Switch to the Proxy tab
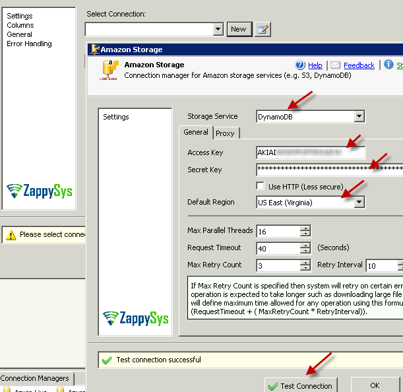The height and width of the screenshot is (392, 403). (x=225, y=133)
